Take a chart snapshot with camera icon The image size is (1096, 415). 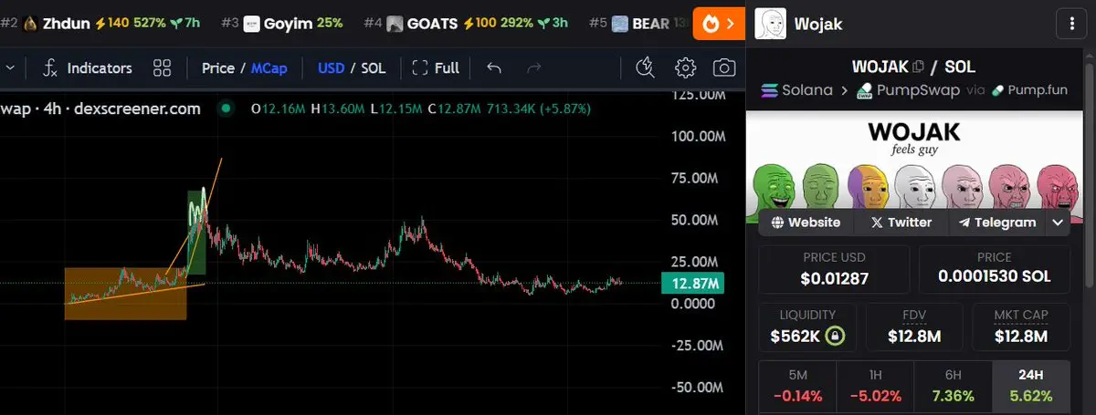click(x=724, y=67)
